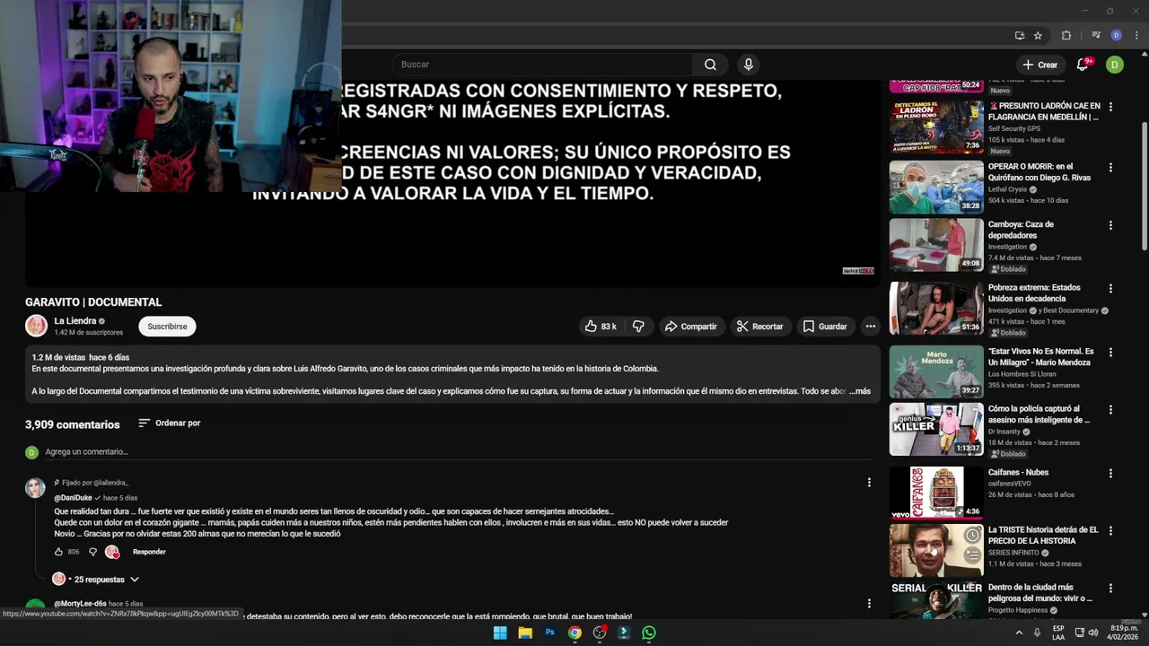The width and height of the screenshot is (1149, 646).
Task: Switch the ESP LAA input language
Action: pos(1058,633)
